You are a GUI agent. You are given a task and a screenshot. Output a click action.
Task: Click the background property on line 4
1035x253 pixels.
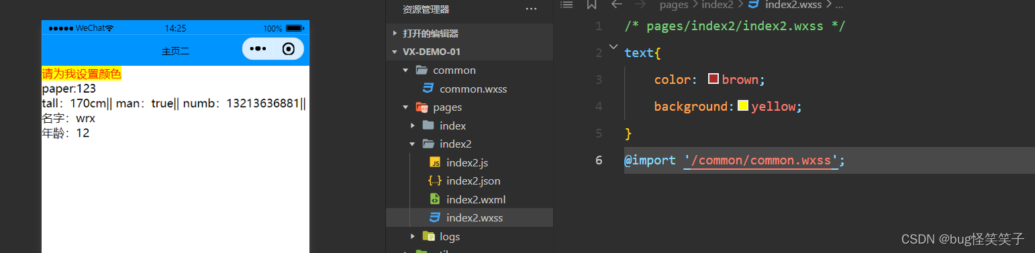(x=691, y=107)
